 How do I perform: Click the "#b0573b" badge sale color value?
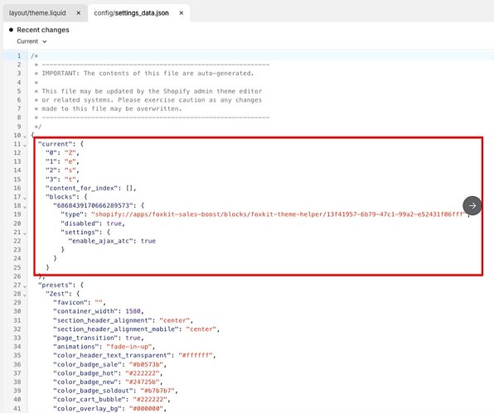pyautogui.click(x=146, y=364)
